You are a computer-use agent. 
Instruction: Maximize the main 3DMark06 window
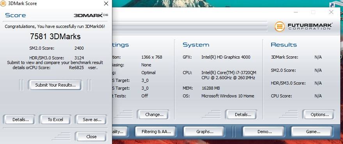coord(313,12)
